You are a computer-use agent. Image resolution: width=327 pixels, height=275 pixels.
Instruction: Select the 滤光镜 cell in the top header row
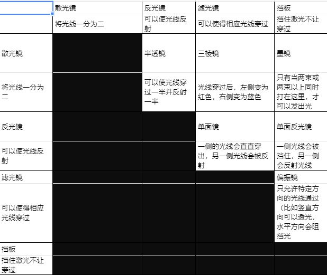pyautogui.click(x=235, y=8)
